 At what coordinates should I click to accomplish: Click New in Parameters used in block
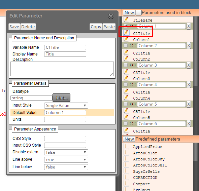pos(129,12)
